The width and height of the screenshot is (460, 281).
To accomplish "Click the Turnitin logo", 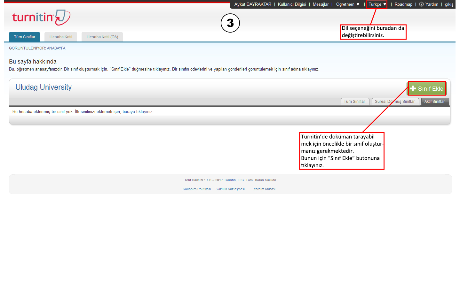I will point(41,18).
